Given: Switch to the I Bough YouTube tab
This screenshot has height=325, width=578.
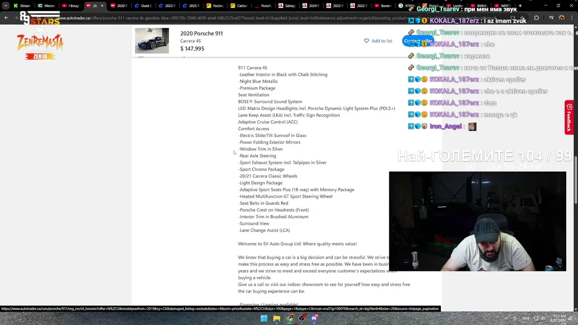Looking at the screenshot, I should click(x=70, y=6).
